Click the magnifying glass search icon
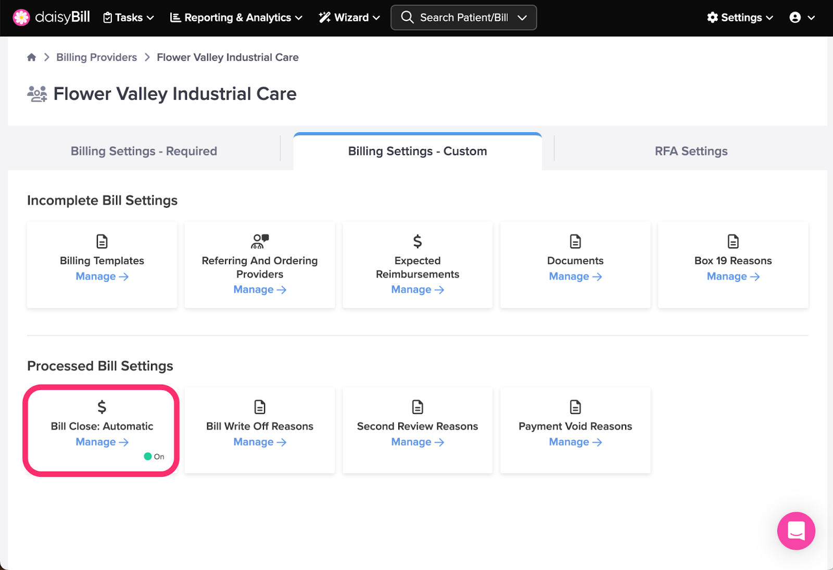This screenshot has height=570, width=833. [407, 17]
